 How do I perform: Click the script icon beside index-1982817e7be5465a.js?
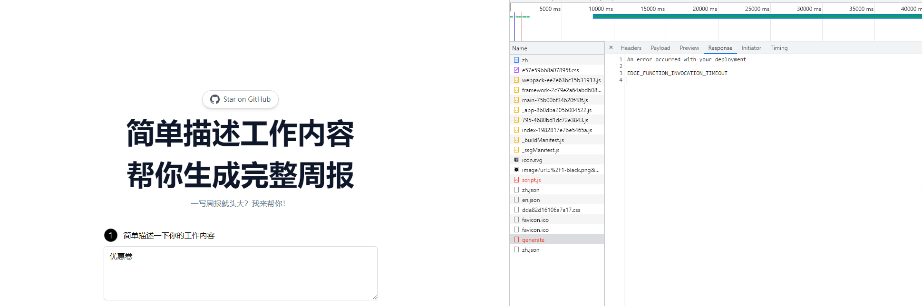point(516,130)
